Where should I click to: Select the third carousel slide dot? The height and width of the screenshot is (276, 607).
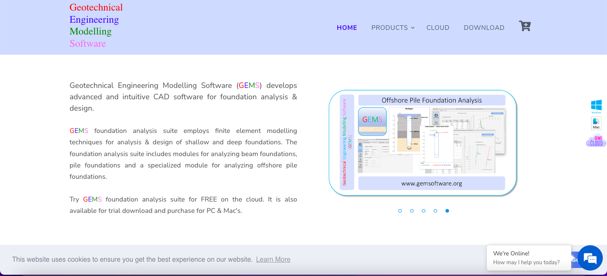[x=424, y=211]
